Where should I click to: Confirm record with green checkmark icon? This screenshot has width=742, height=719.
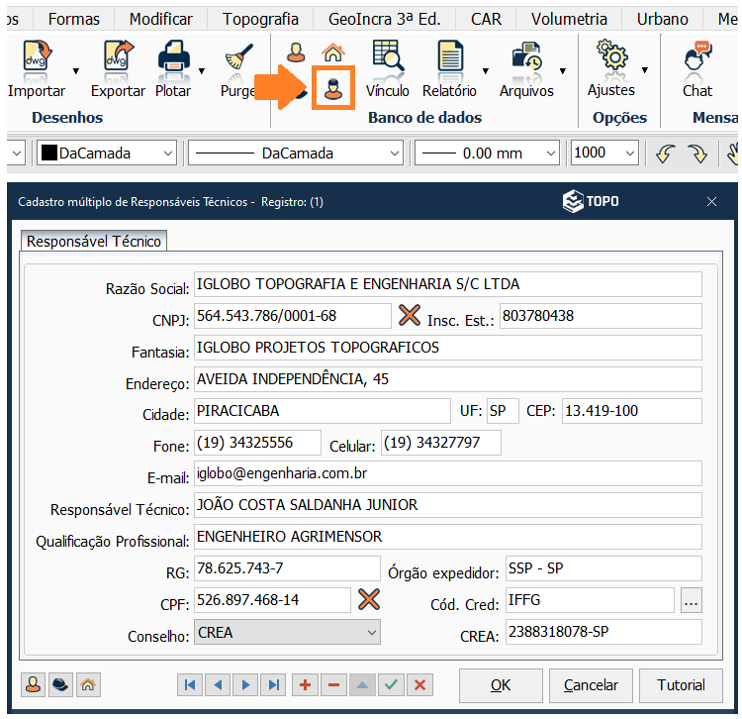point(392,684)
